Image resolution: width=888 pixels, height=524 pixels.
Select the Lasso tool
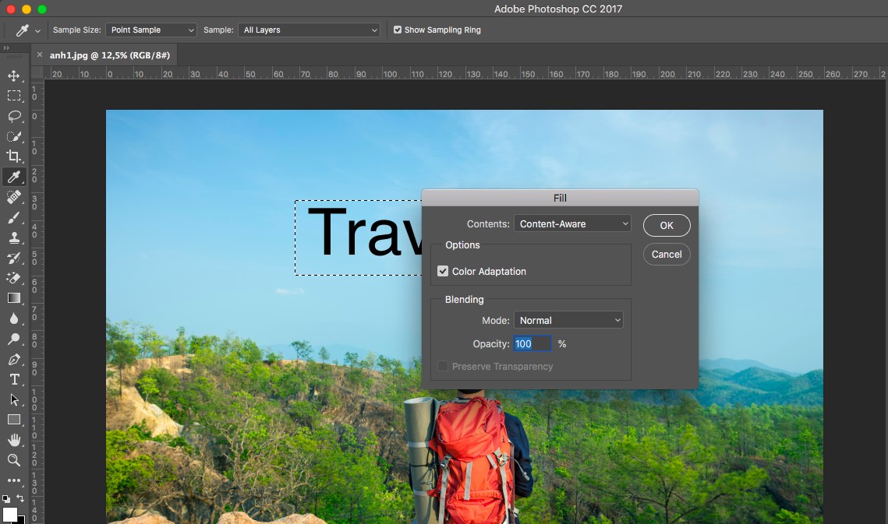13,116
